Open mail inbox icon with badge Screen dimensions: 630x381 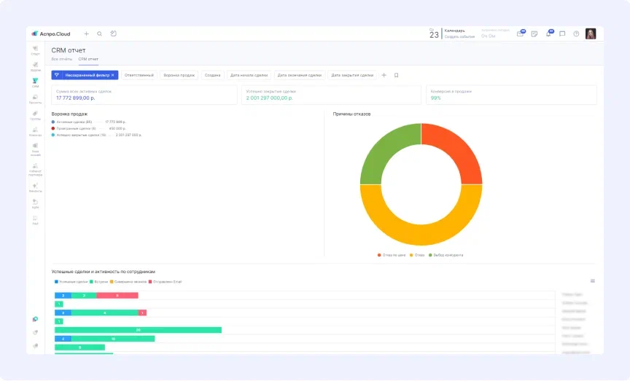(x=520, y=34)
